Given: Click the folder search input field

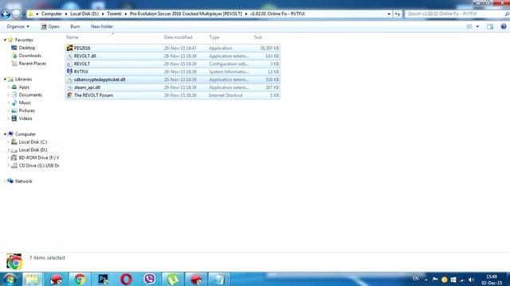Looking at the screenshot, I should click(x=454, y=14).
